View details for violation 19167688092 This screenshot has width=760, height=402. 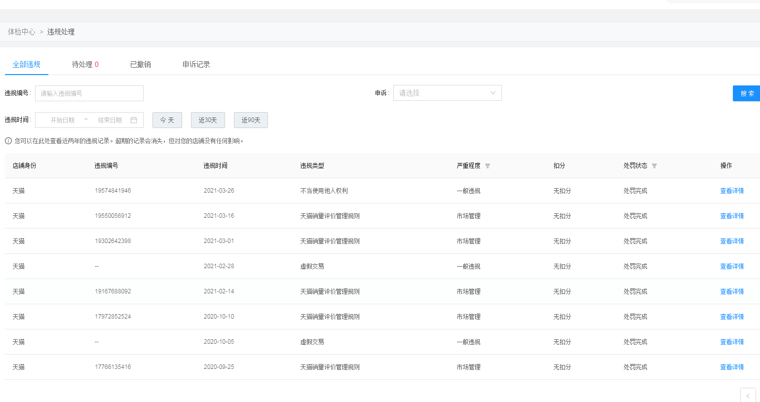(x=732, y=291)
